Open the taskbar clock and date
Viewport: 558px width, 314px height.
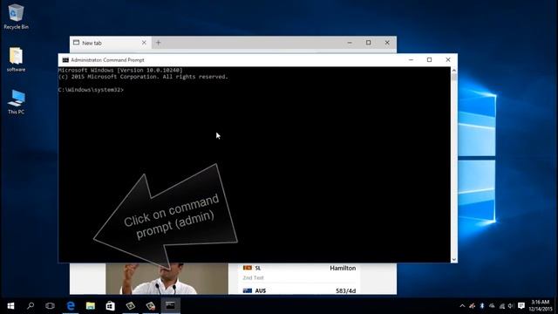click(541, 306)
